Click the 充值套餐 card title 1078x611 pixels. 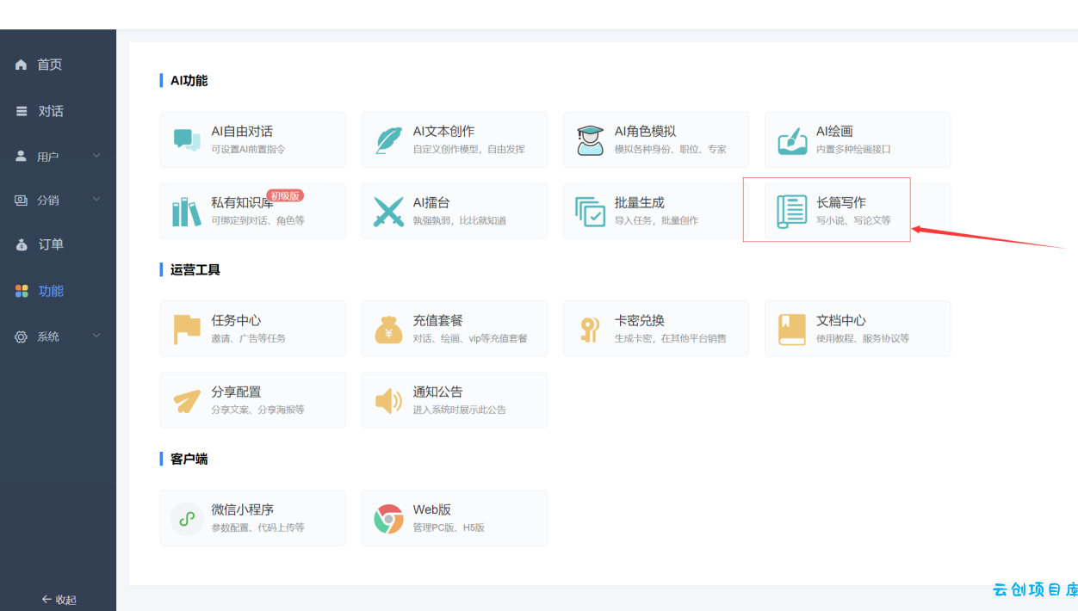point(437,320)
